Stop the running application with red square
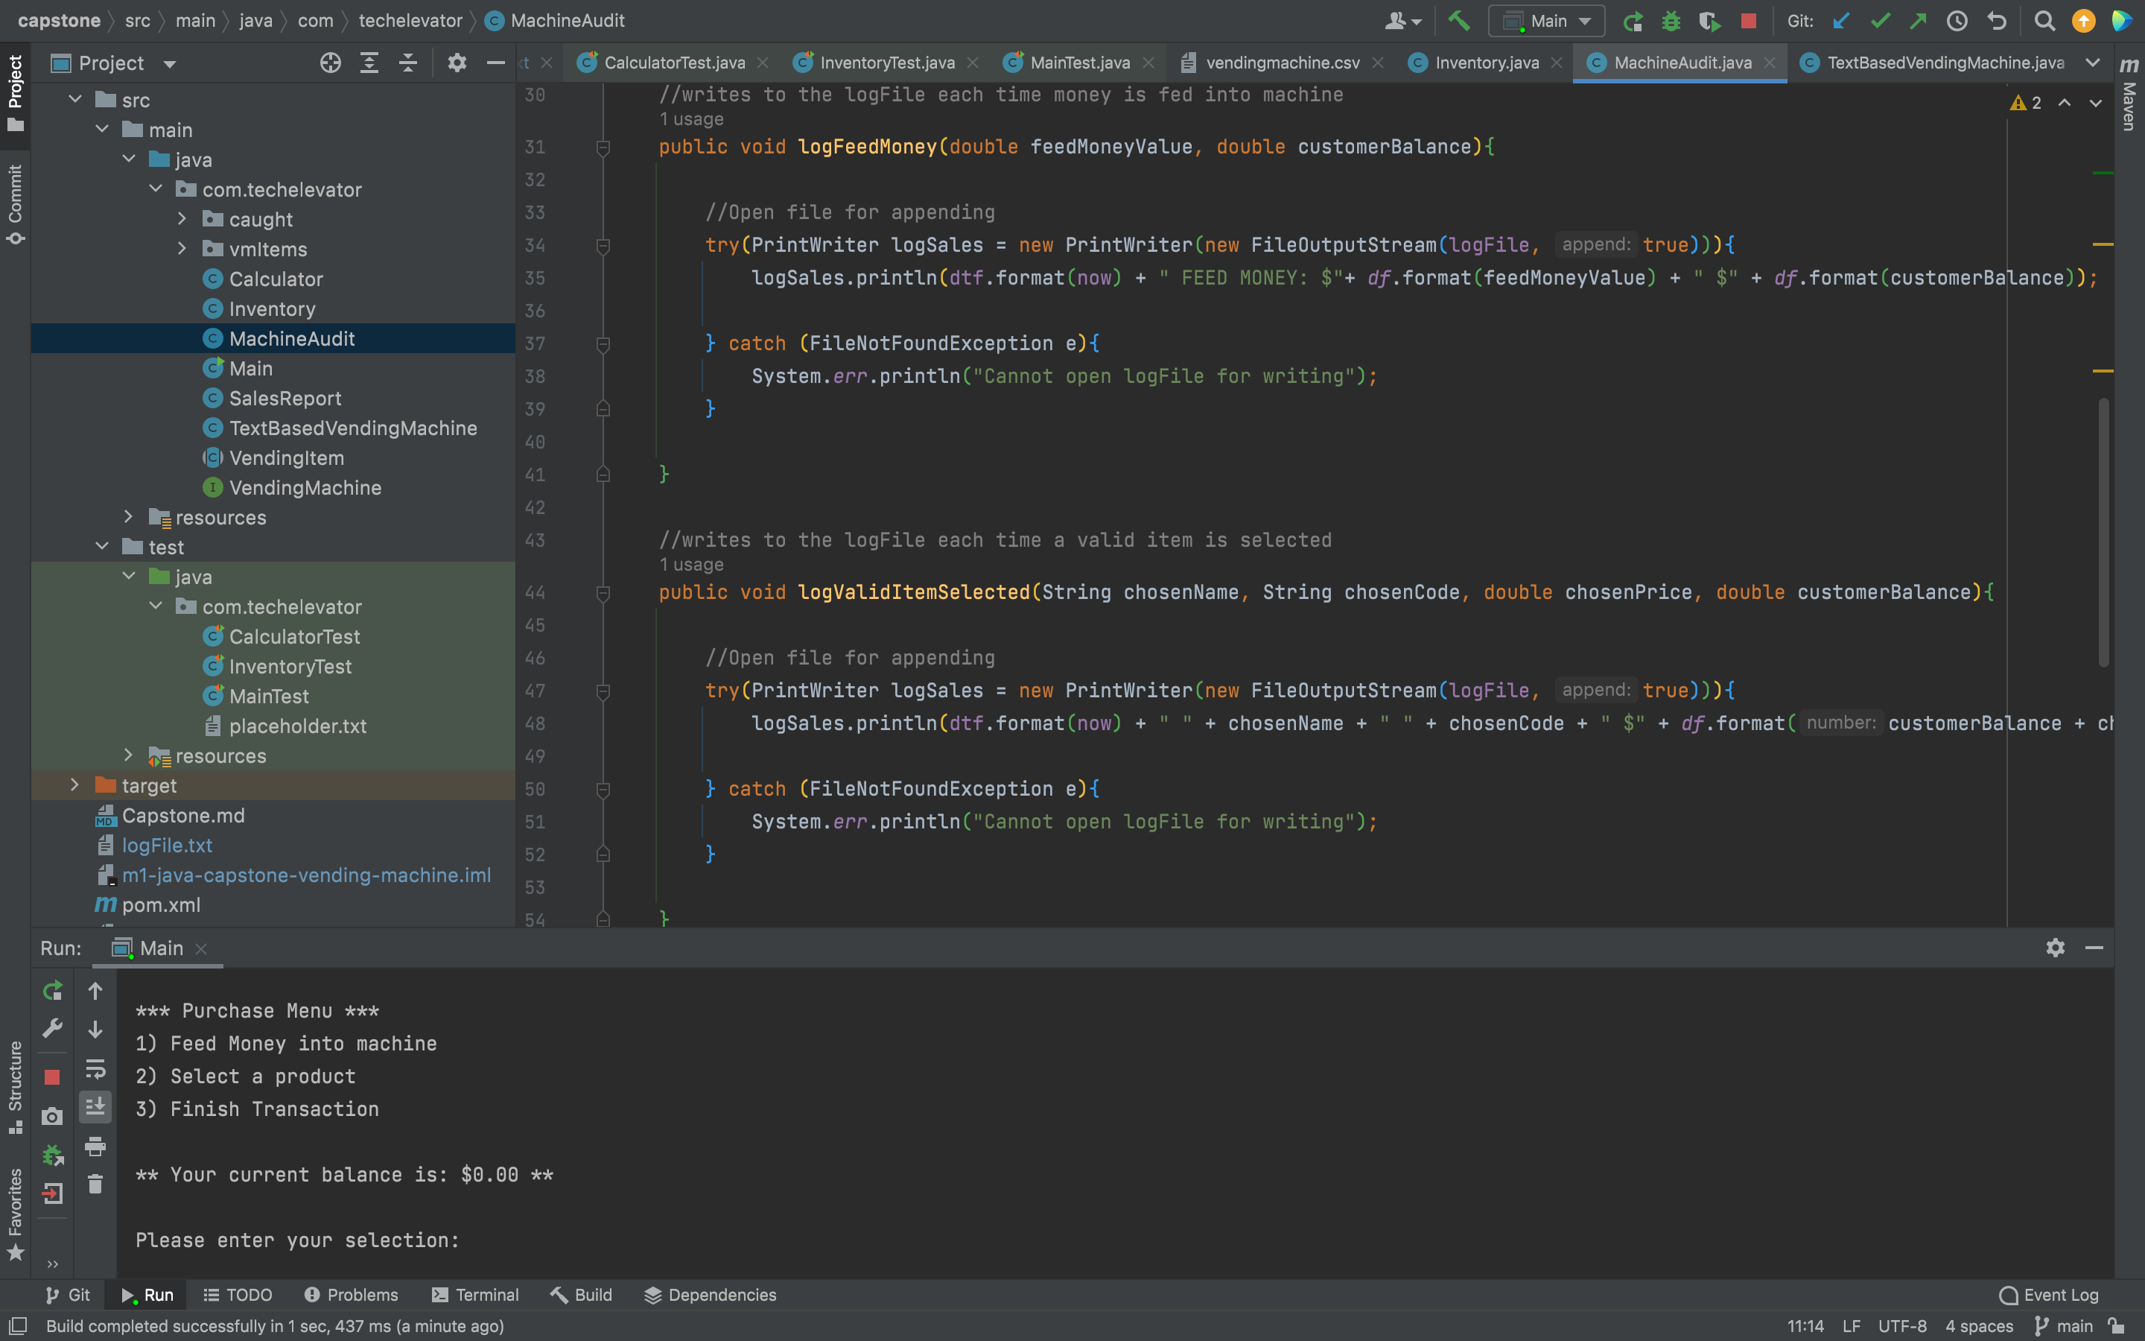The width and height of the screenshot is (2145, 1341). coord(1747,20)
